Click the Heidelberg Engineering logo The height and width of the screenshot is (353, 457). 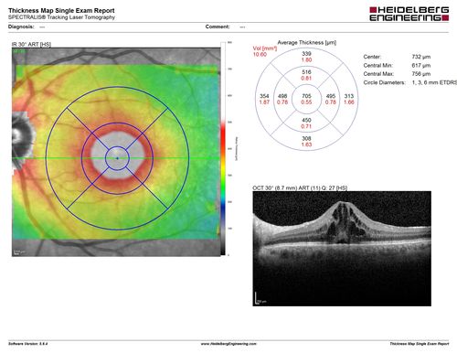coord(409,14)
